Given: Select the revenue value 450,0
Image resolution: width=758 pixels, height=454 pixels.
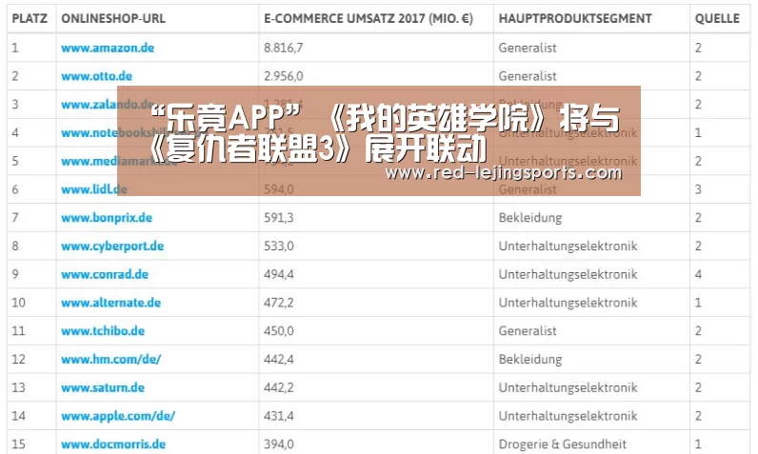Looking at the screenshot, I should tap(278, 331).
